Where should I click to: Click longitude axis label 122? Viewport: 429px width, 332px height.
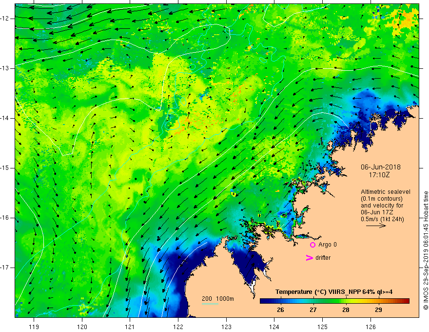(x=178, y=327)
